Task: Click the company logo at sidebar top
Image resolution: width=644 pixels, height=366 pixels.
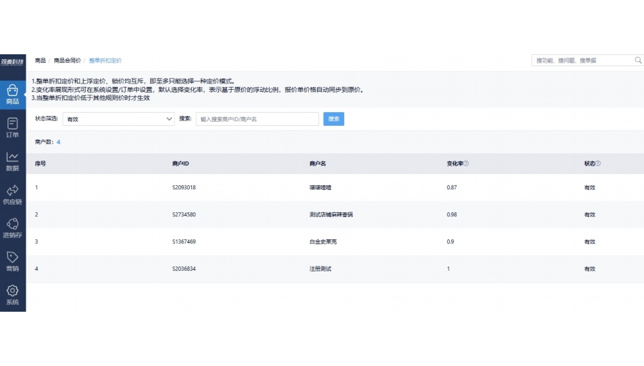Action: (x=13, y=62)
